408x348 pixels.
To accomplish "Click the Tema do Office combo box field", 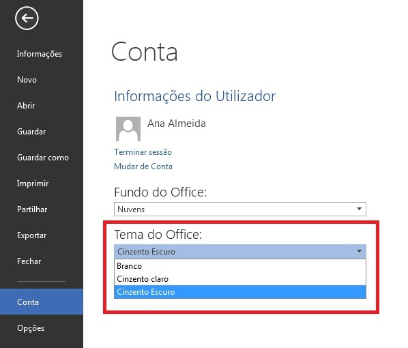I will click(240, 251).
